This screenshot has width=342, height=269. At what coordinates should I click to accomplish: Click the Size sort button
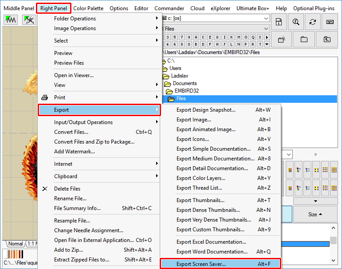tap(315, 214)
